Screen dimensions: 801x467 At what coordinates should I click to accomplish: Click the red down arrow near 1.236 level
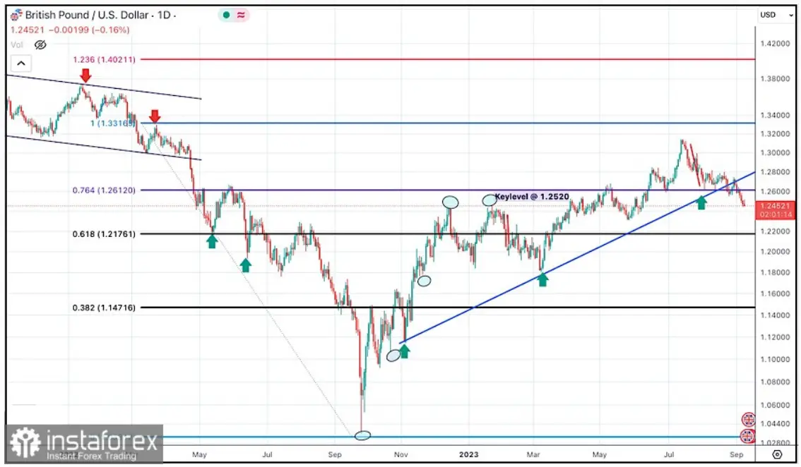tap(85, 74)
